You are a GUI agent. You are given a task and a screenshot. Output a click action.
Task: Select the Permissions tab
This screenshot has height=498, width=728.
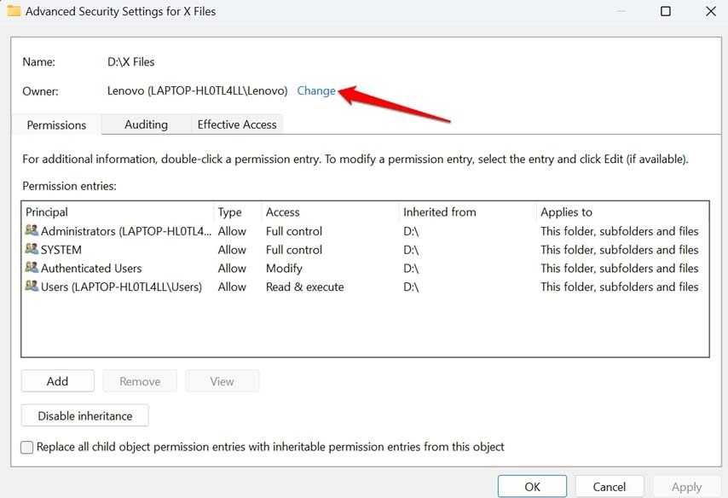click(56, 125)
